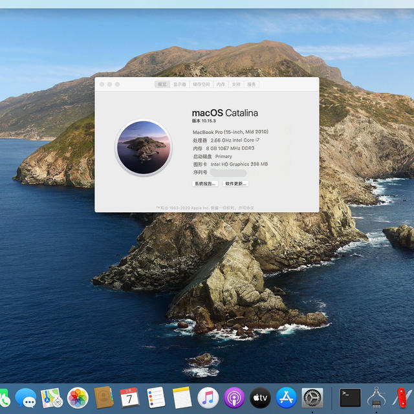Open the Photos app in the dock

78,398
